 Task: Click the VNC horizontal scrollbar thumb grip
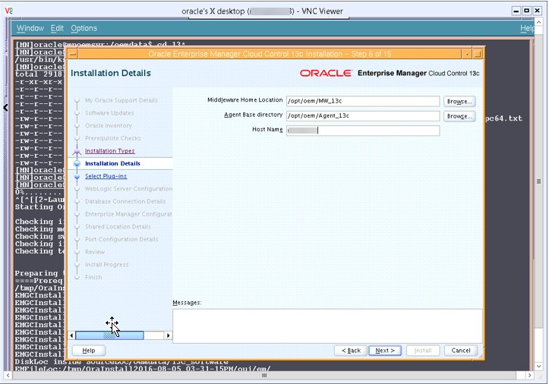tap(264, 375)
